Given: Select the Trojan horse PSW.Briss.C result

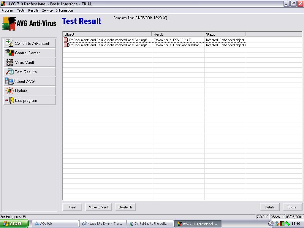Looking at the screenshot, I should coord(172,40).
